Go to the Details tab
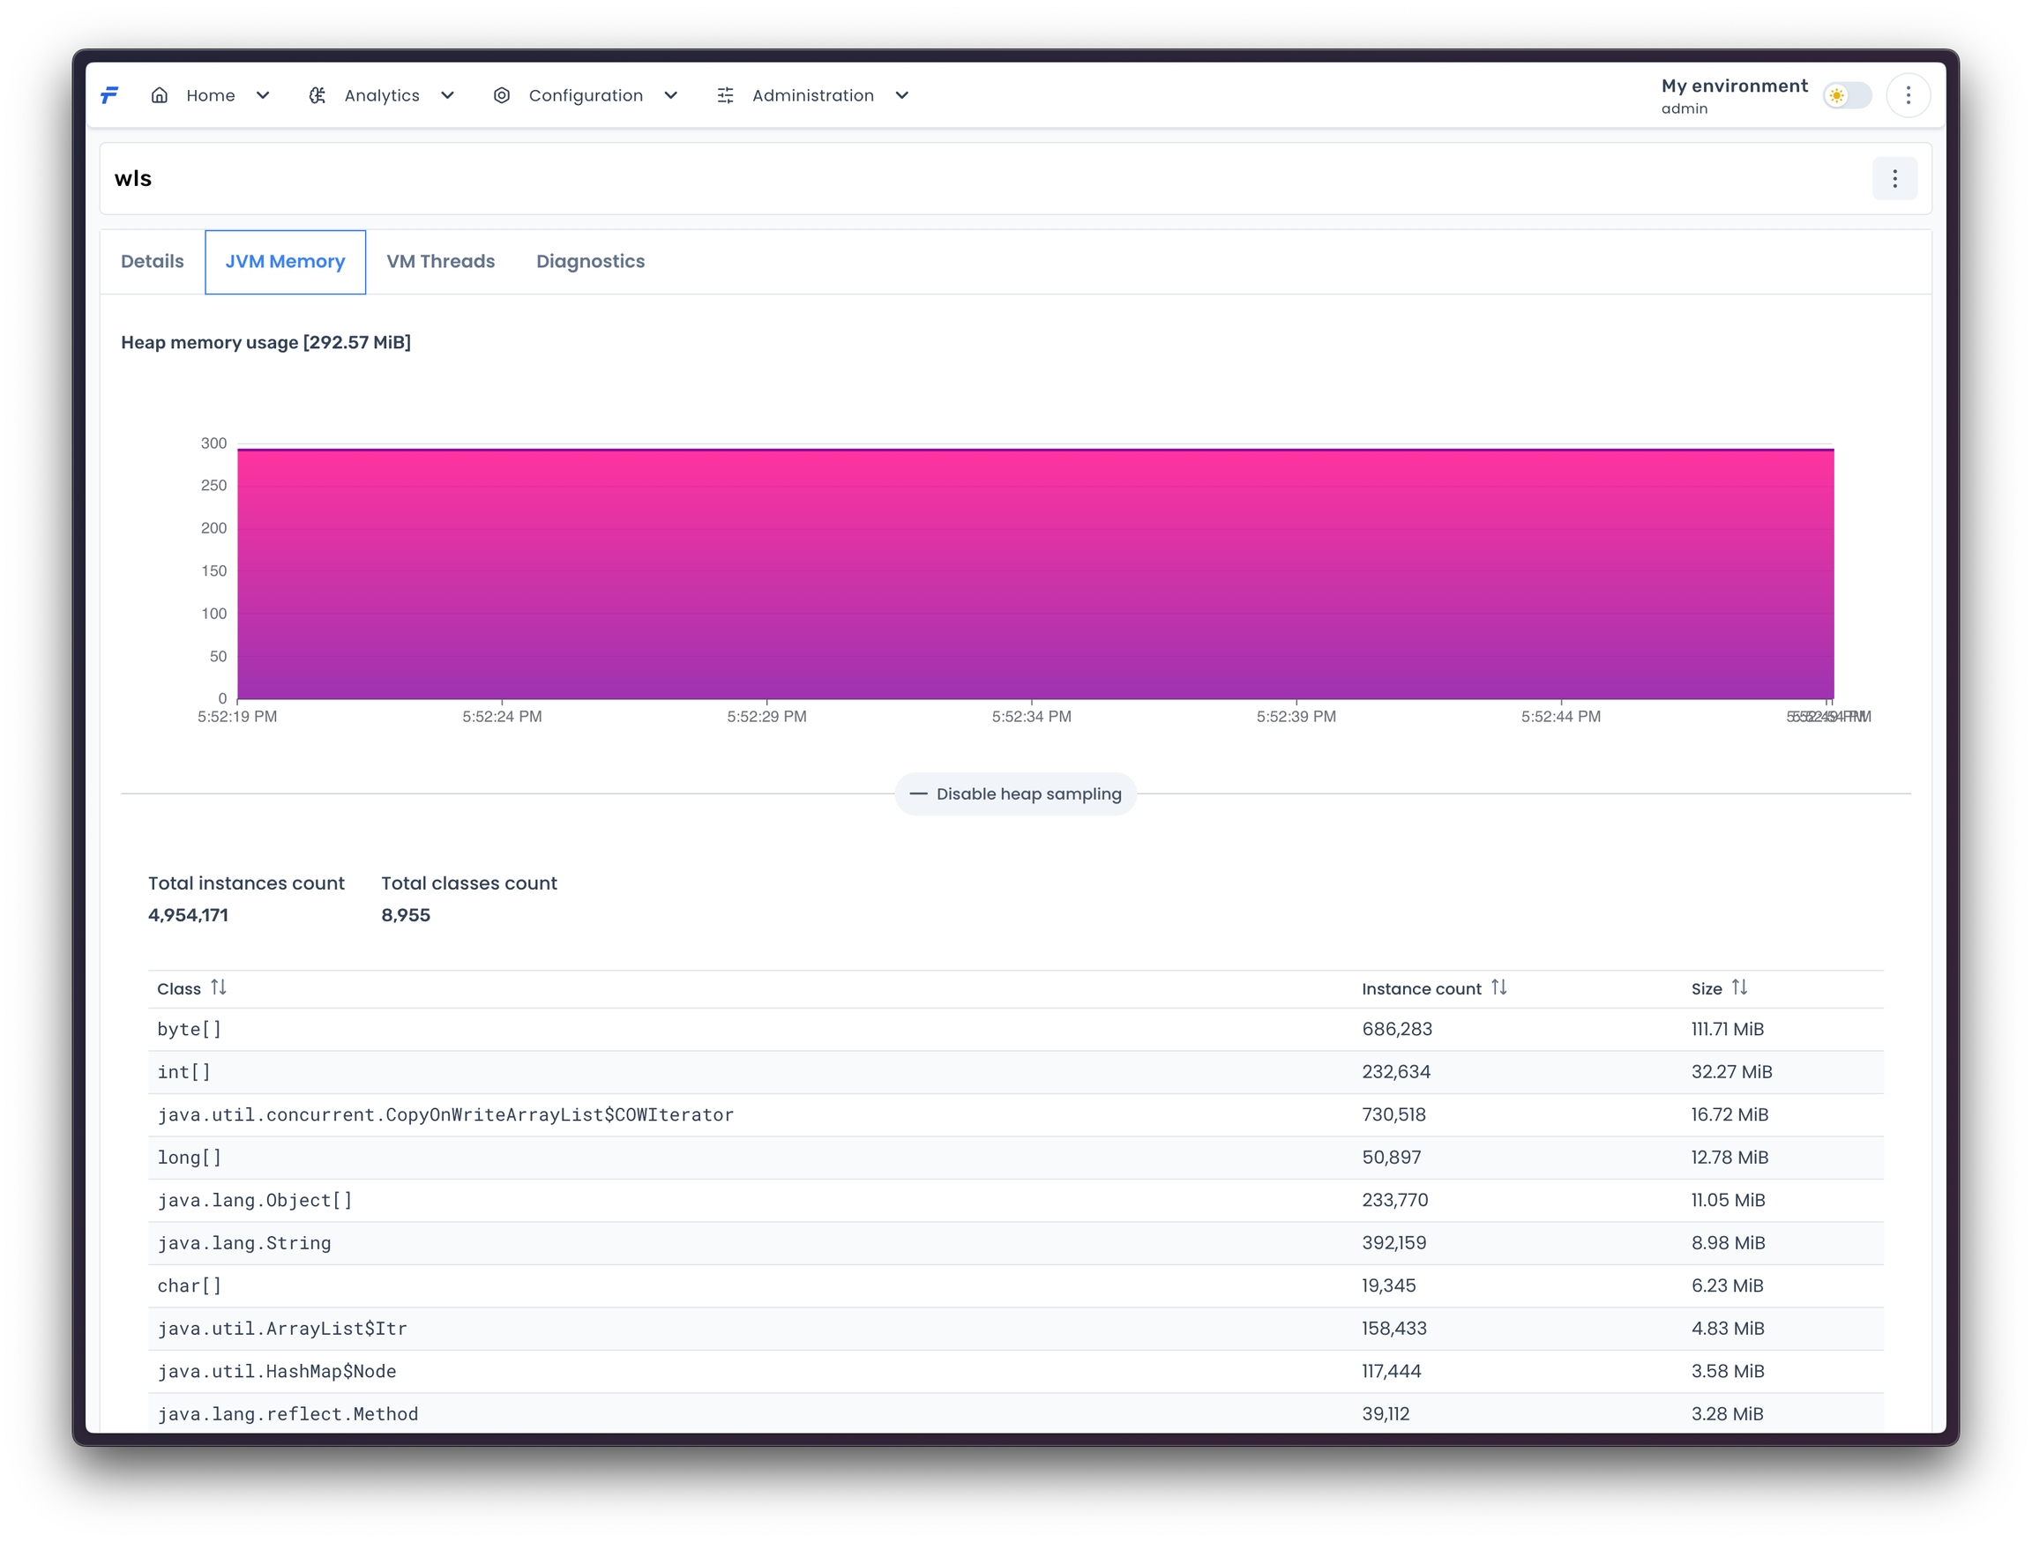Screen dimensions: 2032x1542 pos(153,262)
